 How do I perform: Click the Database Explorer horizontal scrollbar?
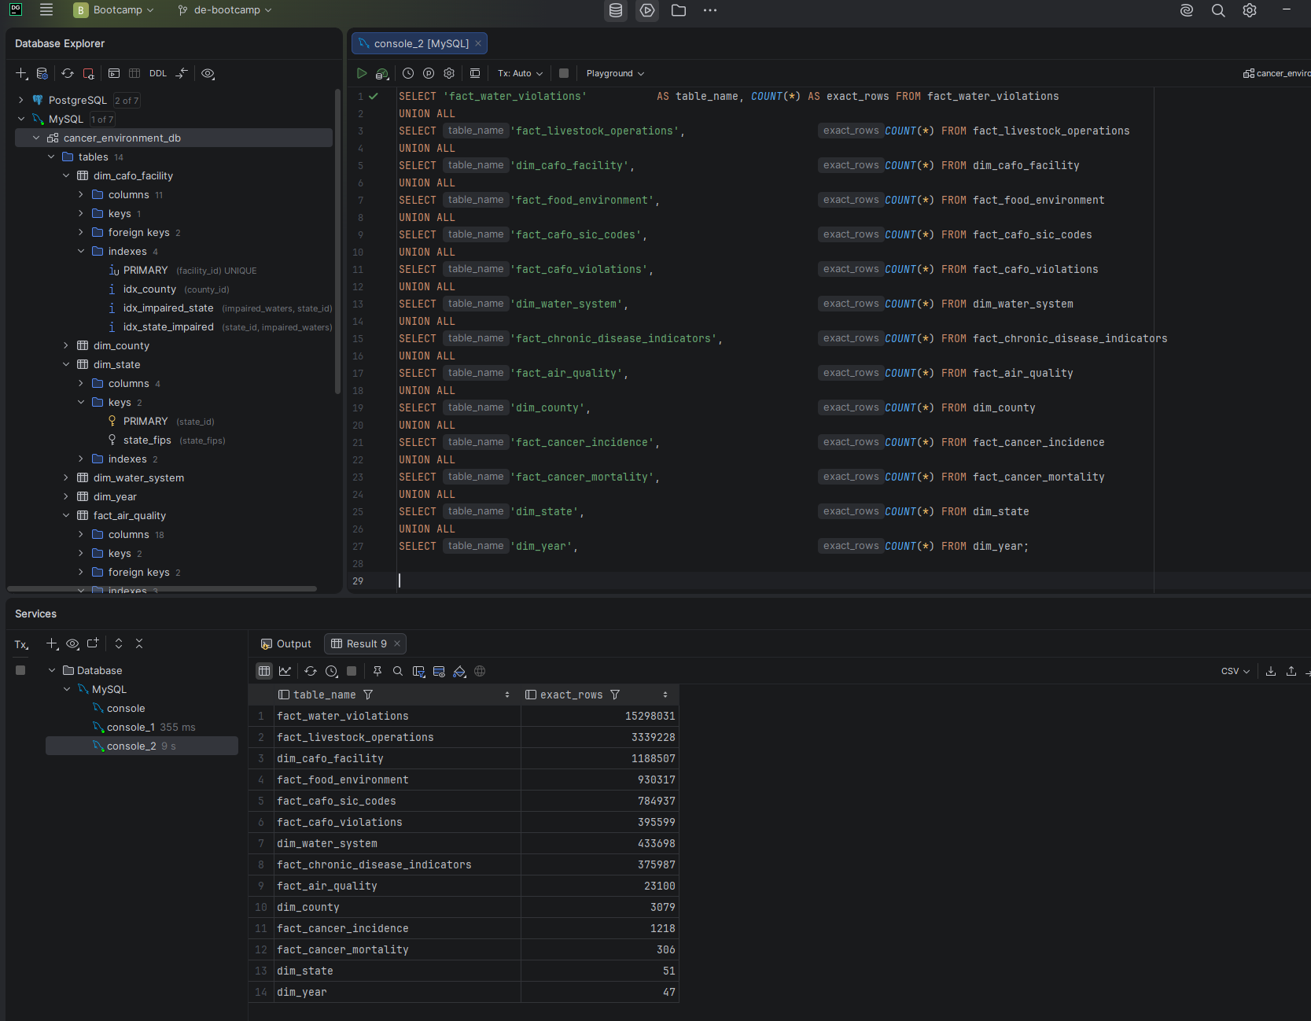tap(163, 588)
